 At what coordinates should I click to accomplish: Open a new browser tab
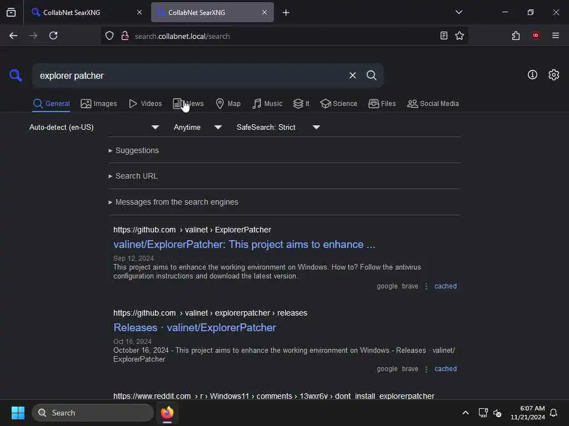(286, 13)
